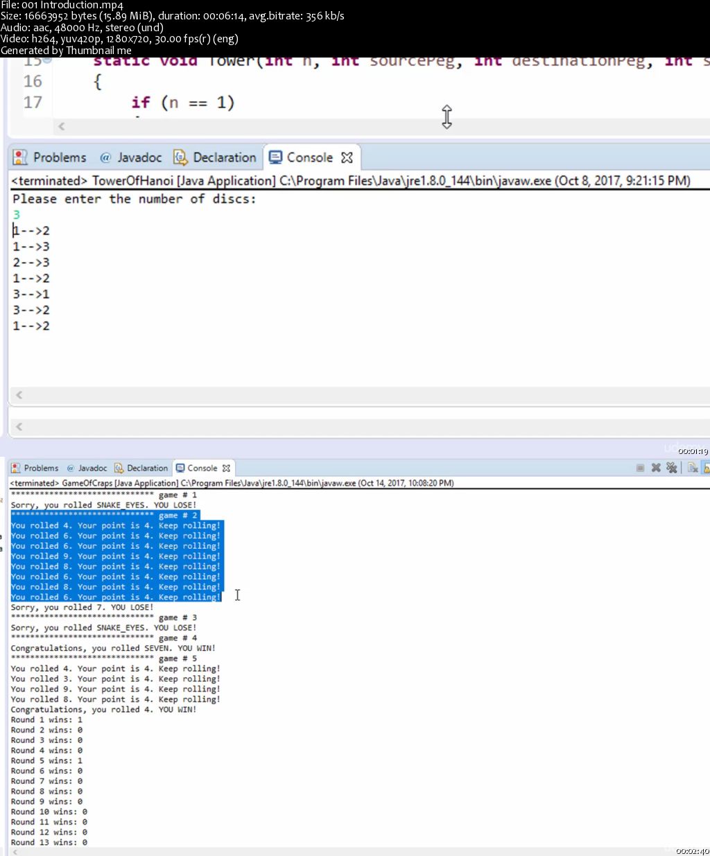Click the Problems tab icon in upper window
This screenshot has width=710, height=856.
tap(21, 157)
